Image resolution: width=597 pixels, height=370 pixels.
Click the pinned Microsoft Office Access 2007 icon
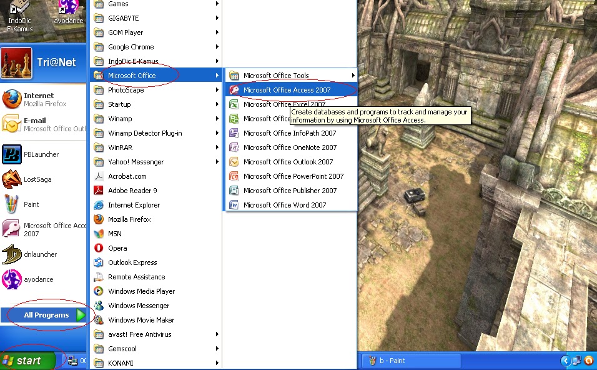(11, 229)
